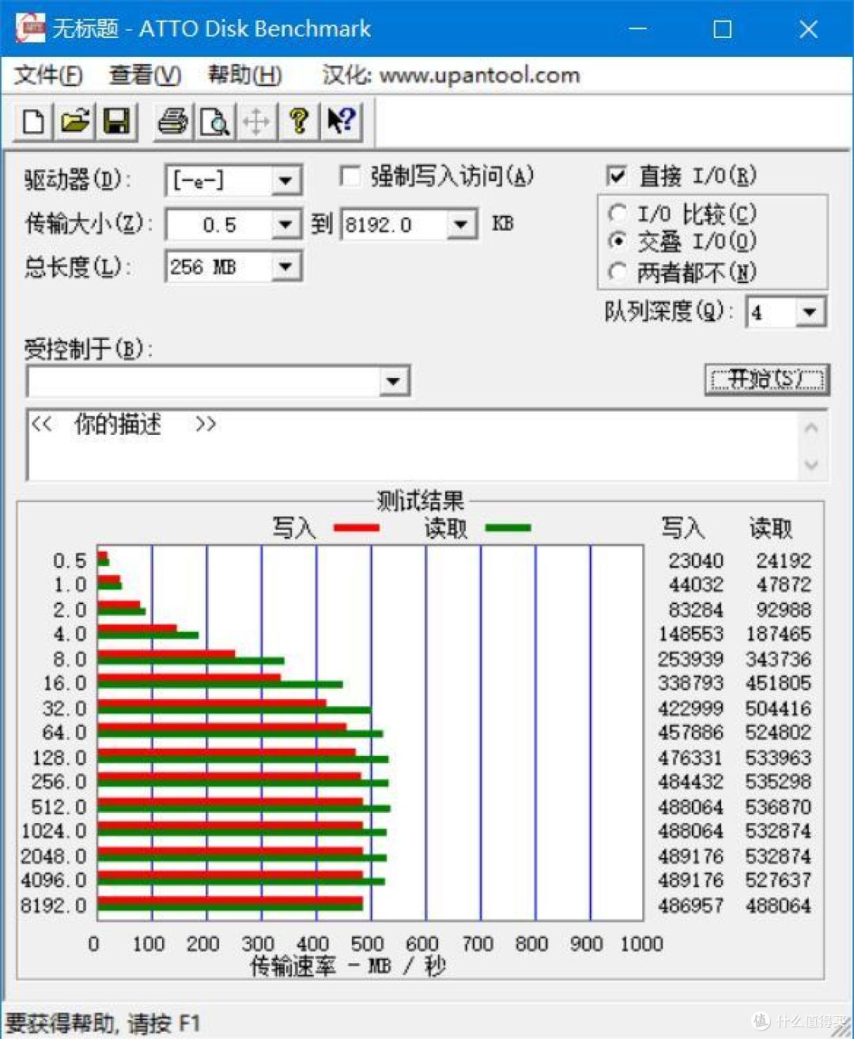Click the 读取 column header above results
854x1039 pixels.
click(771, 527)
